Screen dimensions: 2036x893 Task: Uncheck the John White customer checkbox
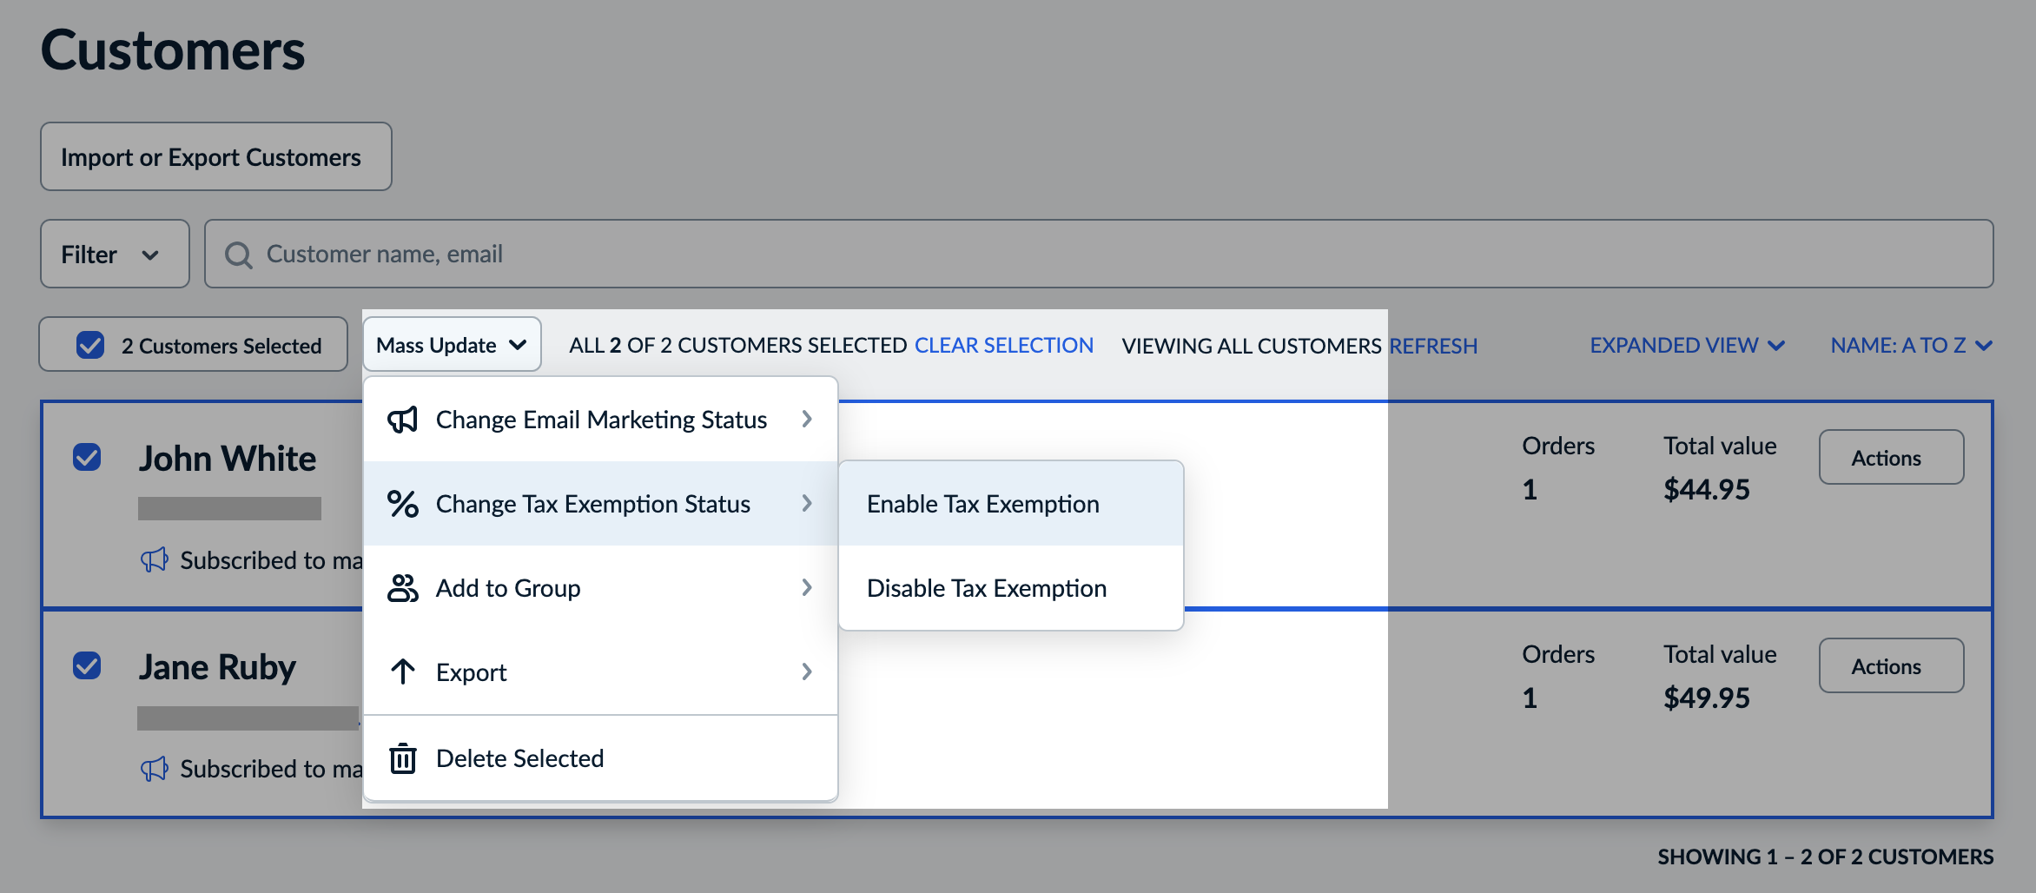(x=87, y=457)
